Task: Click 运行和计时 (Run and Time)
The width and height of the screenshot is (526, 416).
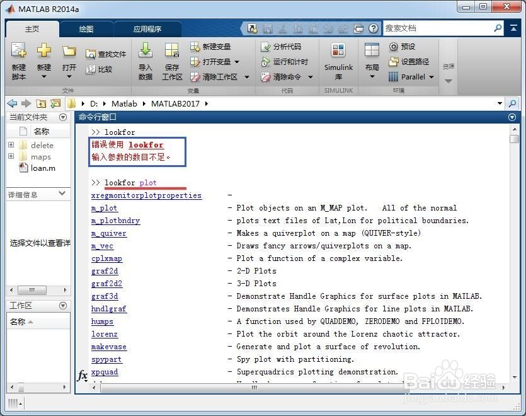Action: 284,61
